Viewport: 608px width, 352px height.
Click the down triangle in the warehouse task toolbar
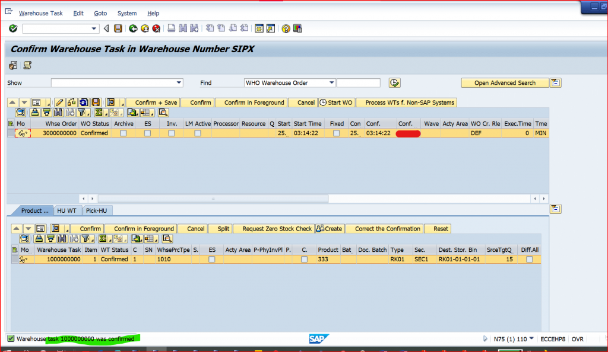pos(28,229)
